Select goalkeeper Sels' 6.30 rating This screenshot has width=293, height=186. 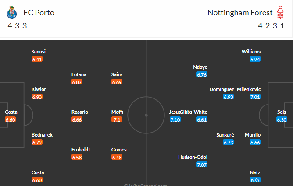coord(282,119)
